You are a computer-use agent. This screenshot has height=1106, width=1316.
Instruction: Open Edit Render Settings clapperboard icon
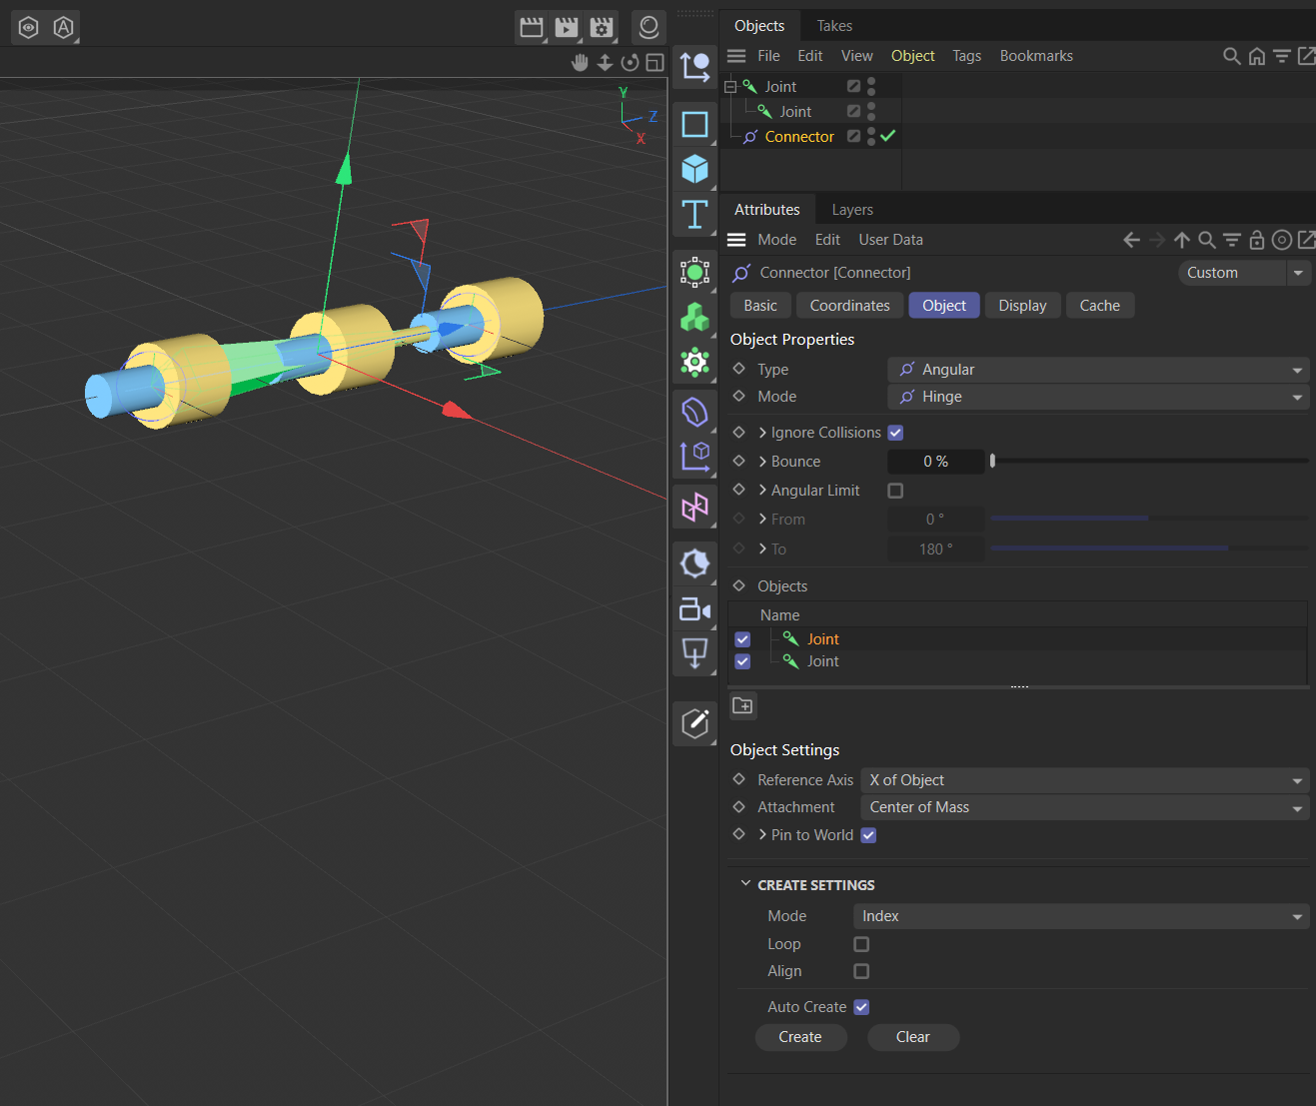pos(602,27)
